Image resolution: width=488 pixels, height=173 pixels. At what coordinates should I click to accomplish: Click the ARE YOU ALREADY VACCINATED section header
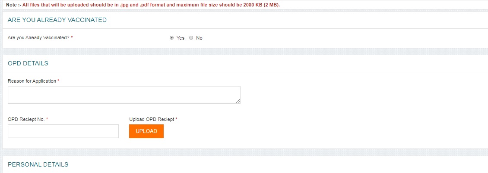(x=57, y=20)
